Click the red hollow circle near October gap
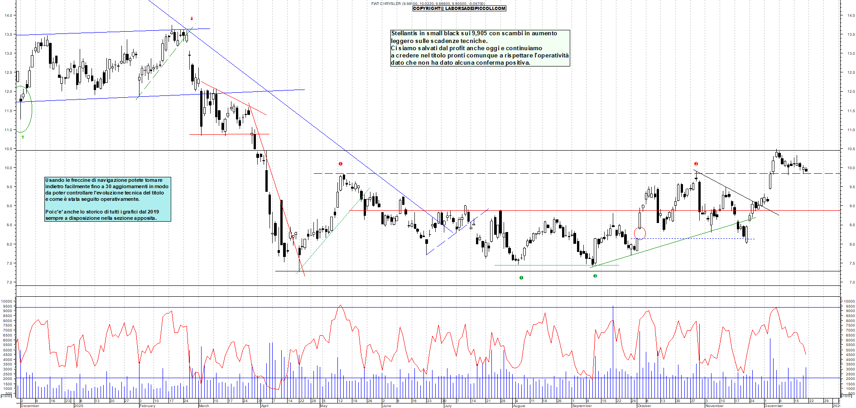This screenshot has height=408, width=856. point(640,233)
